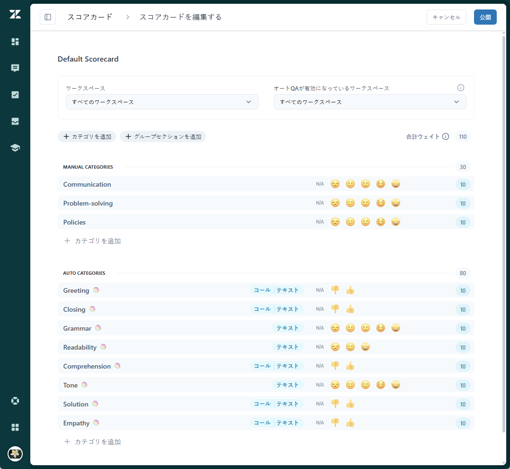Open the Assignments checkbox sidebar icon
Viewport: 510px width, 469px height.
[x=15, y=95]
